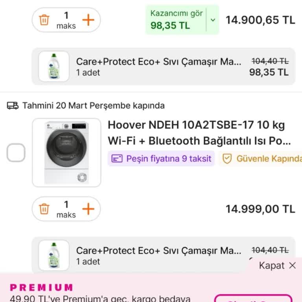Close the Premium banner with X icon
Screen dimensions: 302x302
click(x=292, y=265)
